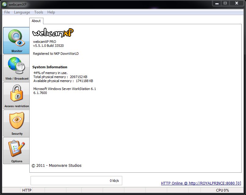Open the Access restriction padlock section

(16, 96)
